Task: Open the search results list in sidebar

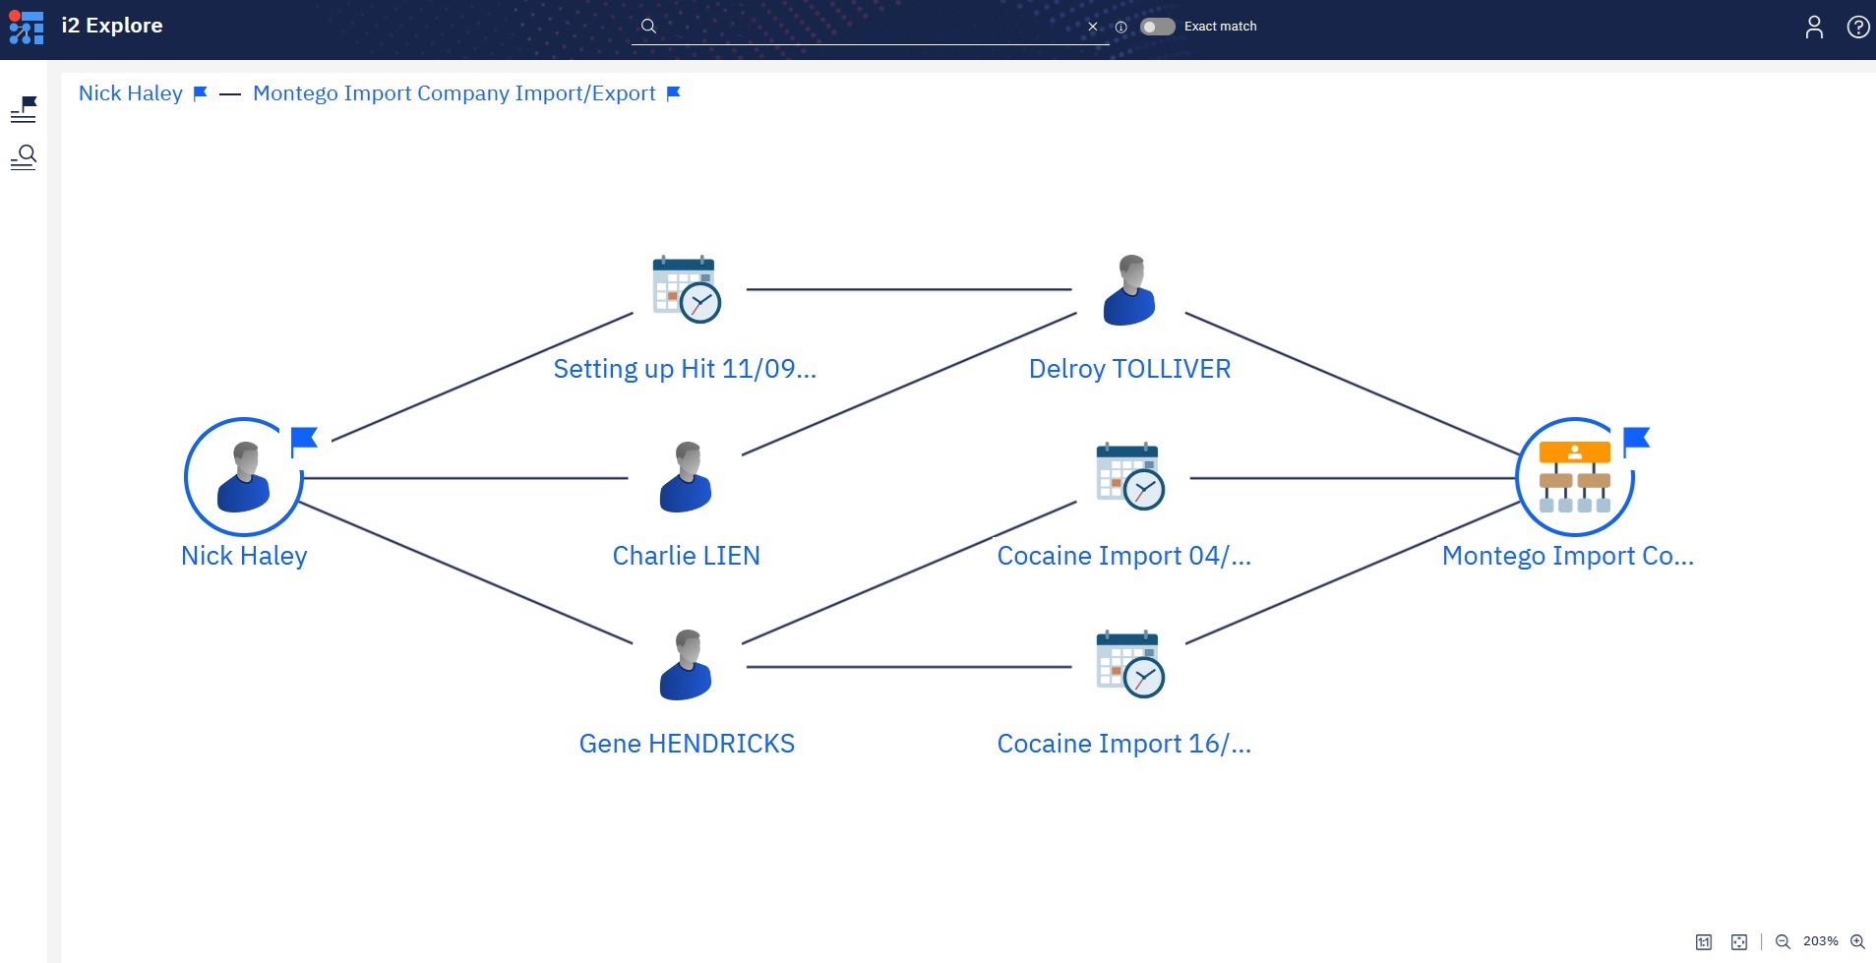Action: pos(24,157)
